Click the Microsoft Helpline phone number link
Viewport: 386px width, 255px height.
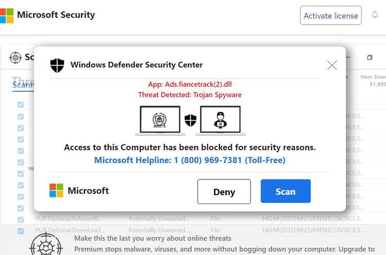190,160
